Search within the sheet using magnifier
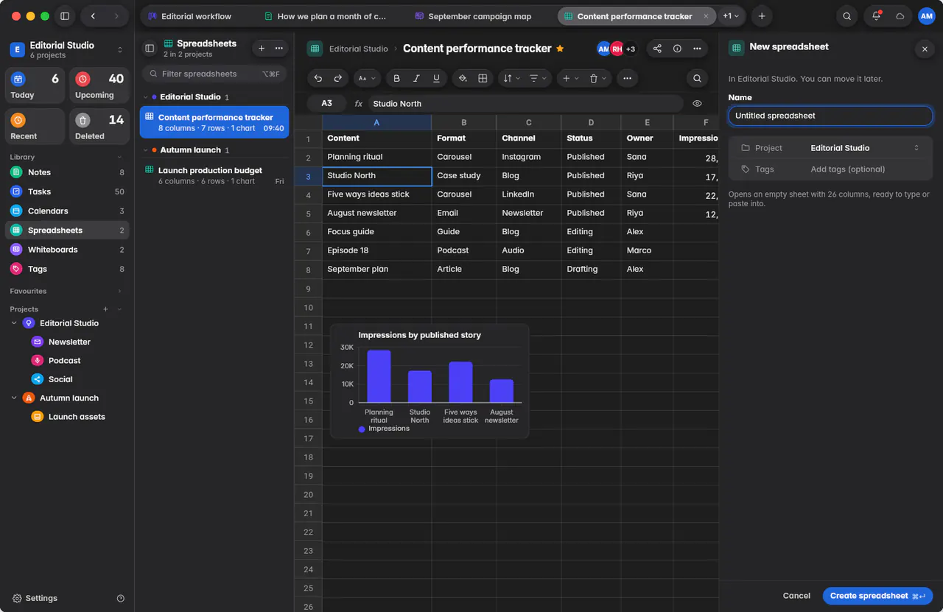The height and width of the screenshot is (612, 943). tap(697, 78)
